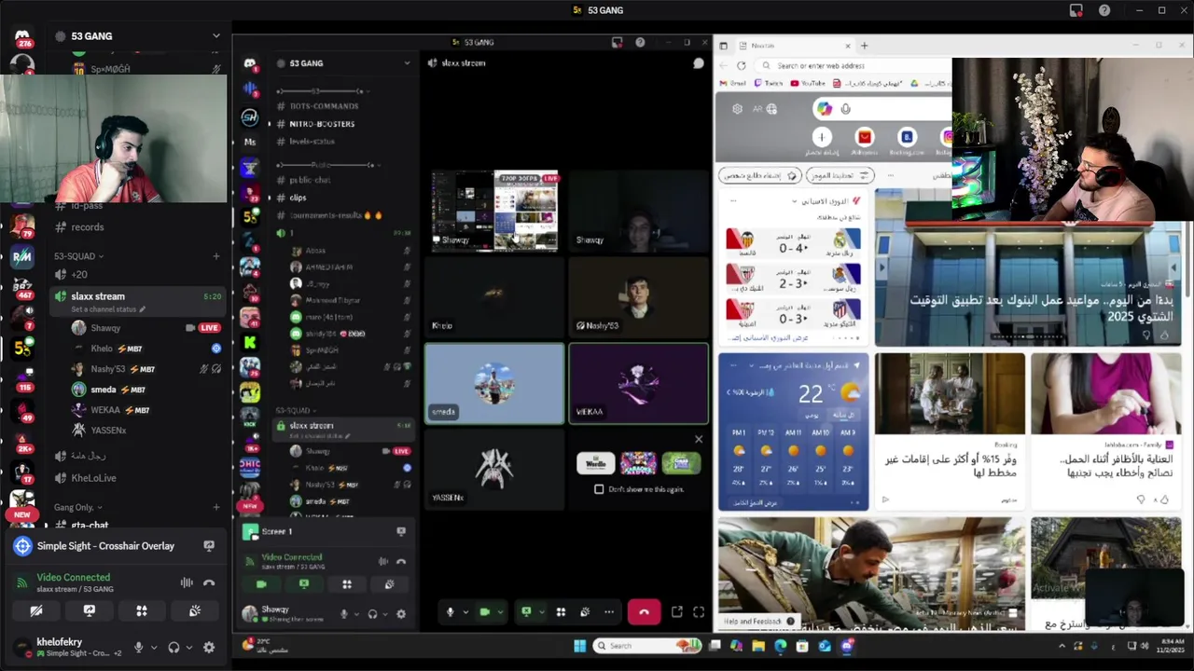Viewport: 1194px width, 671px height.
Task: Select user smeda in outer voice list
Action: pos(137,390)
